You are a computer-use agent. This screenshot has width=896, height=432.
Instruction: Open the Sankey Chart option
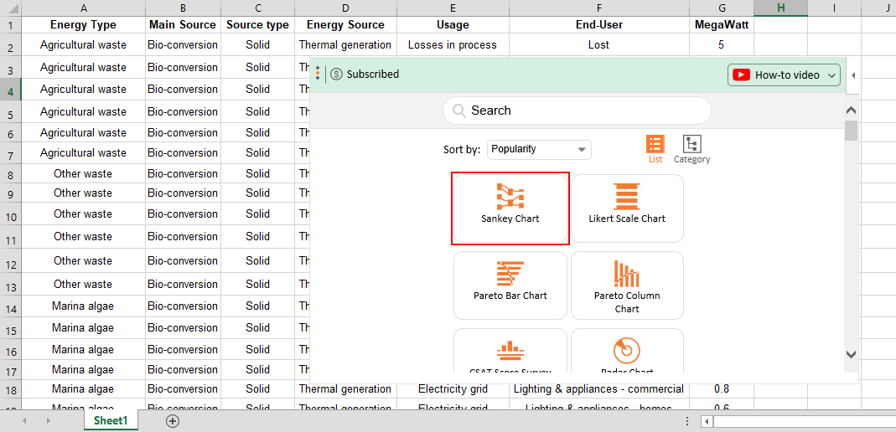(x=510, y=208)
